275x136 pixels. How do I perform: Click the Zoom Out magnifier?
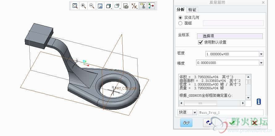coord(92,6)
